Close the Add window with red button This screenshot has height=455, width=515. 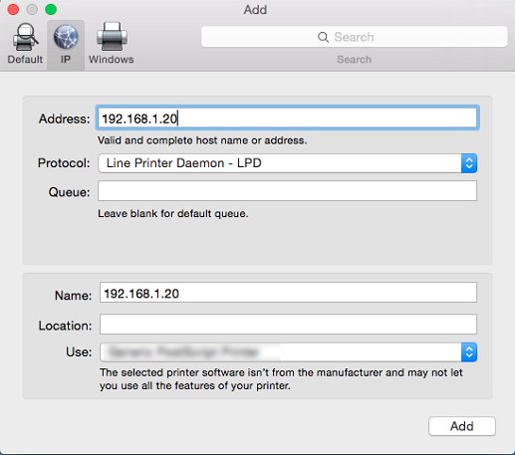13,9
